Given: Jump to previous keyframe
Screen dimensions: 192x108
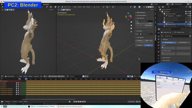Looking at the screenshot, I should [x=76, y=102].
